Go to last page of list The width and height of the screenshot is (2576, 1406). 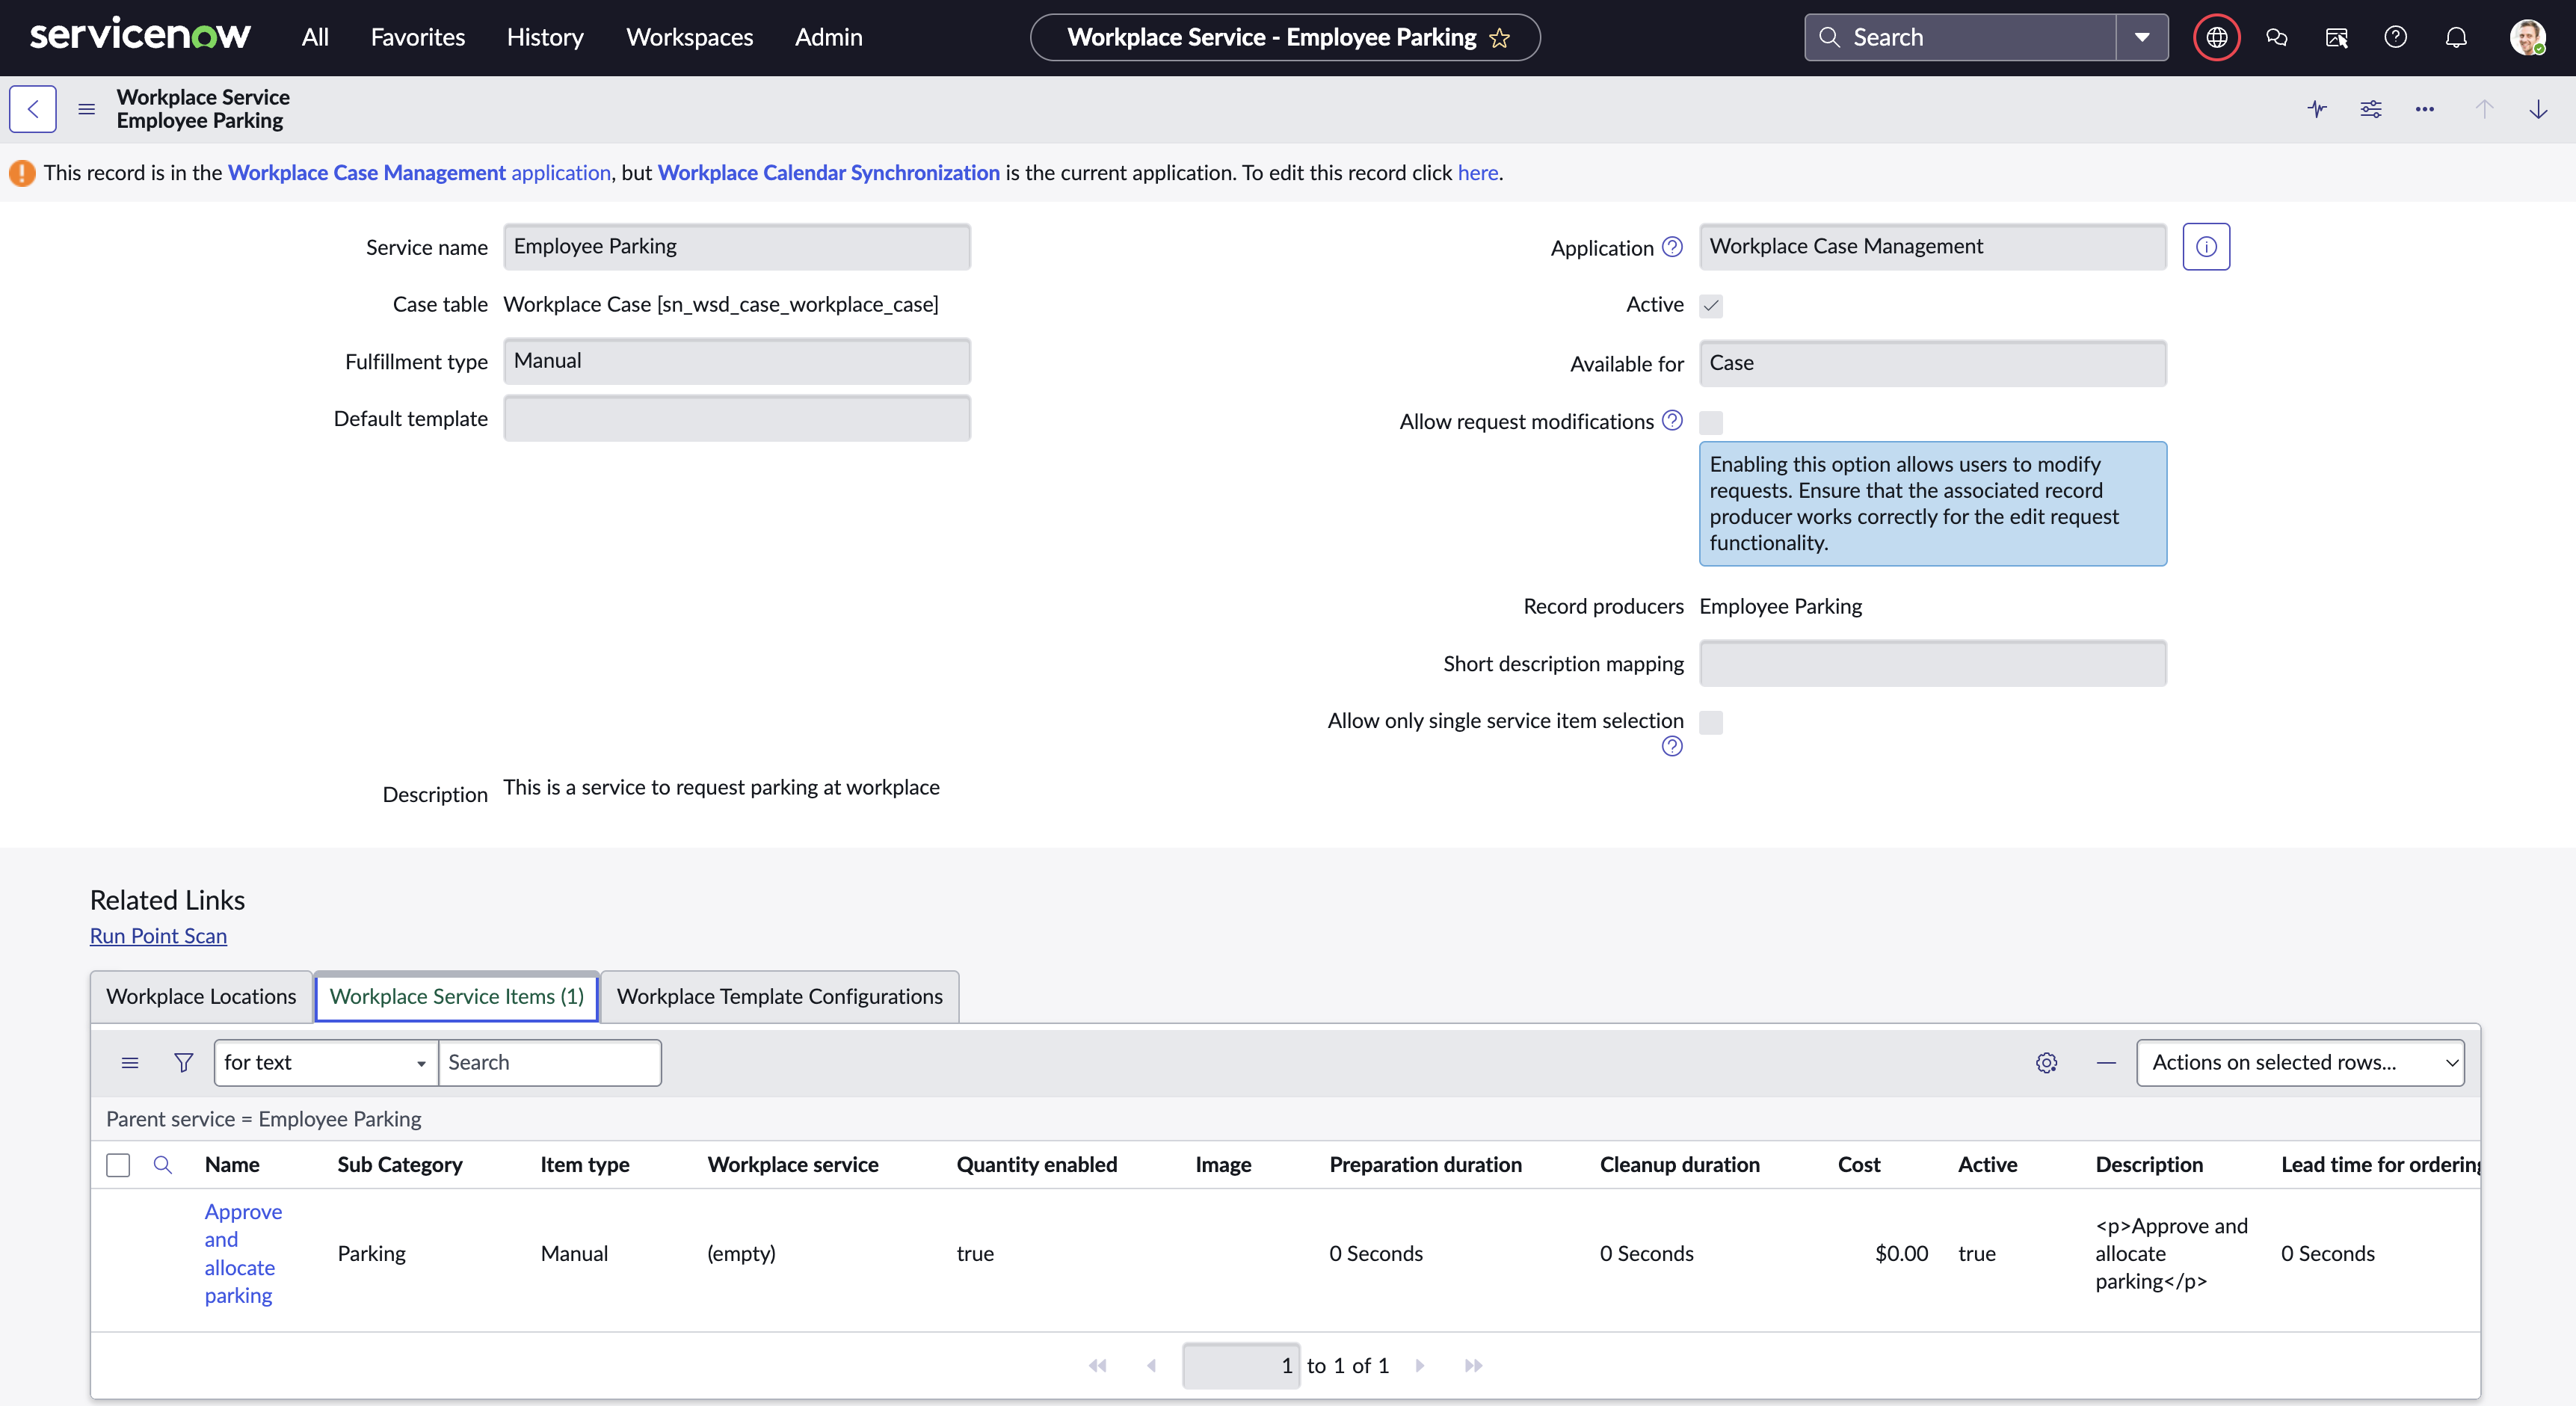pos(1473,1365)
